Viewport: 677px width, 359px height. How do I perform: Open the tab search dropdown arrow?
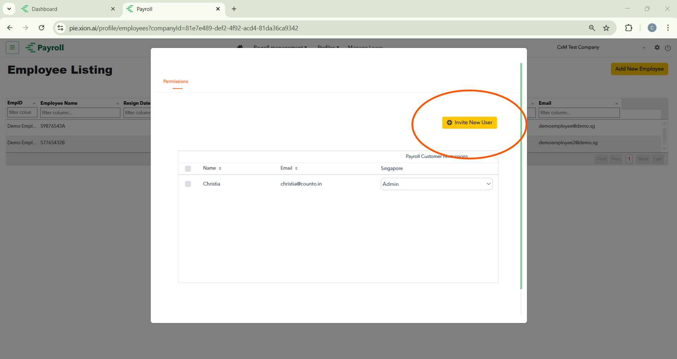[x=9, y=9]
